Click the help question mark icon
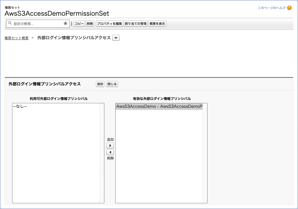 (x=289, y=8)
